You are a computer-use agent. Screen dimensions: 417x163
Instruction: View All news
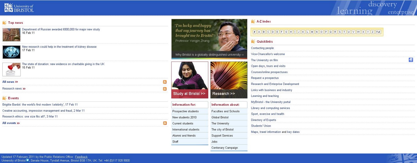pos(10,82)
